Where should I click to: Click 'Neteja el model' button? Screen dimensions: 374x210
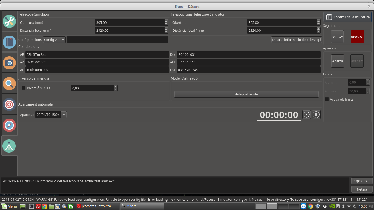(246, 94)
